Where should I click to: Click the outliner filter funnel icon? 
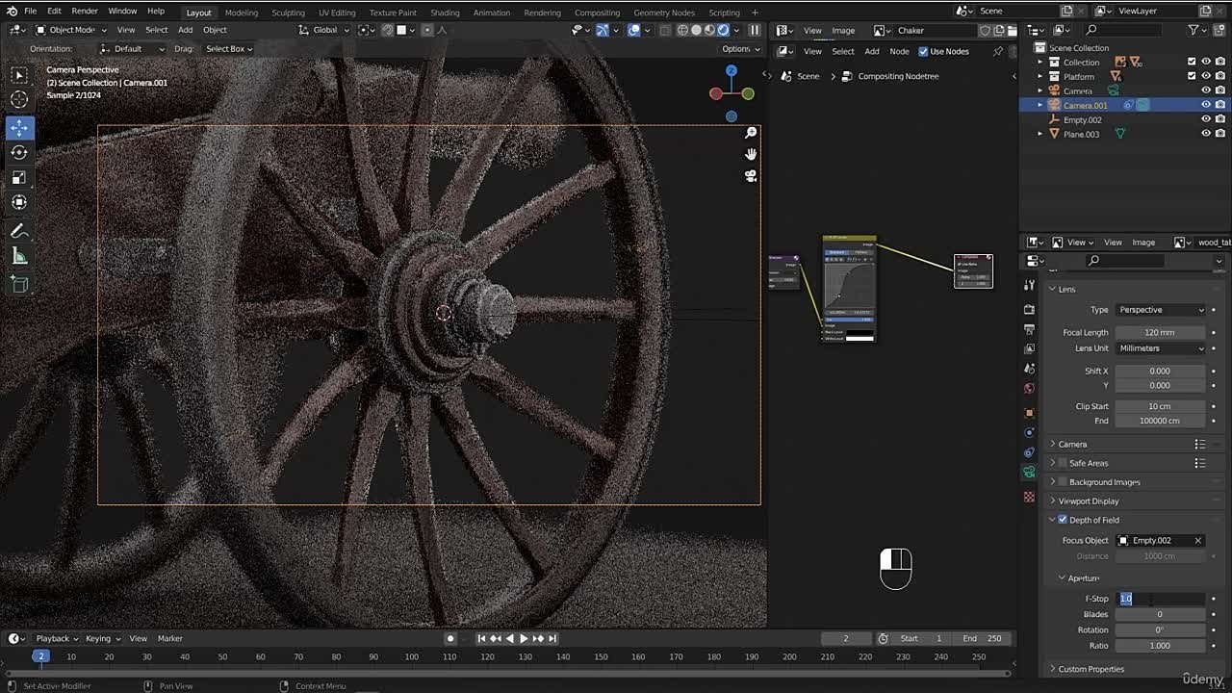(x=1194, y=30)
